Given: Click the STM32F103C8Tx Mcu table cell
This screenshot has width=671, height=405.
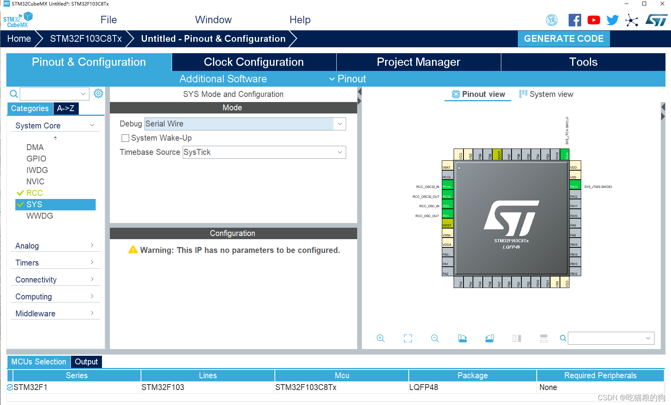Looking at the screenshot, I should (x=342, y=387).
